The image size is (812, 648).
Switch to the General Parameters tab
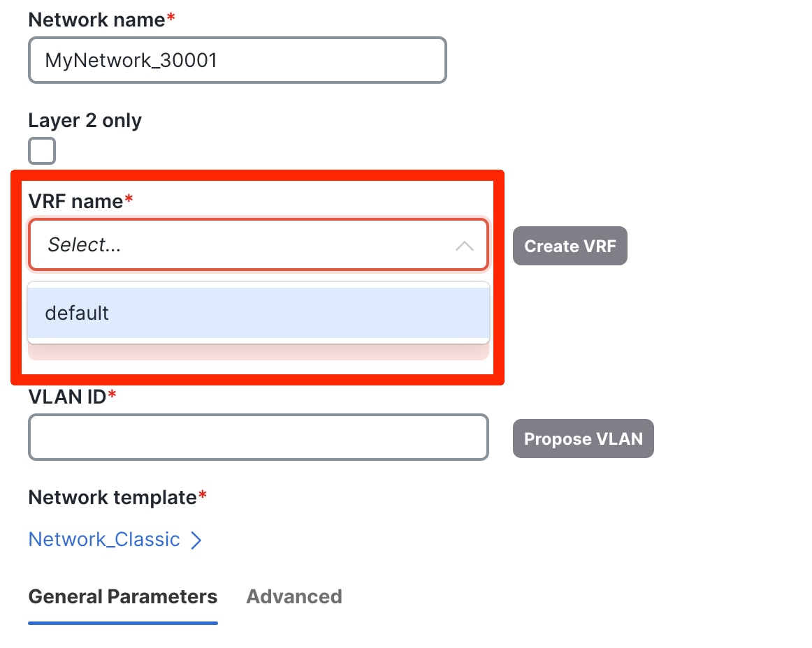(x=123, y=597)
